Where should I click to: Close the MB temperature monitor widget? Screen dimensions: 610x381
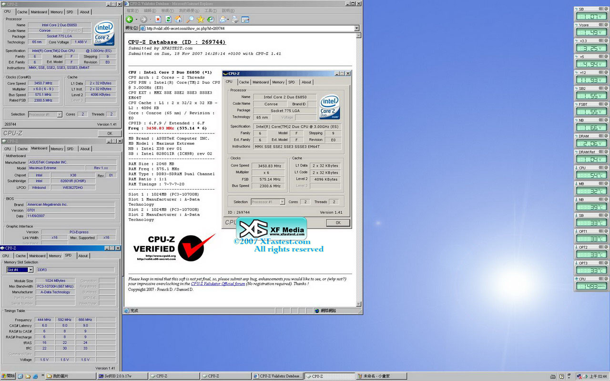(606, 184)
